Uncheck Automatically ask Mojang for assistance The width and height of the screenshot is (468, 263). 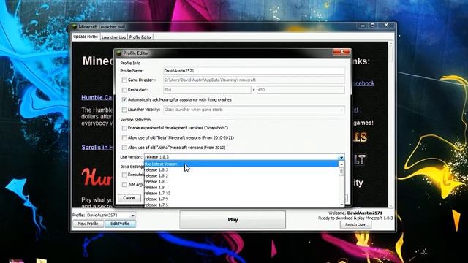124,99
